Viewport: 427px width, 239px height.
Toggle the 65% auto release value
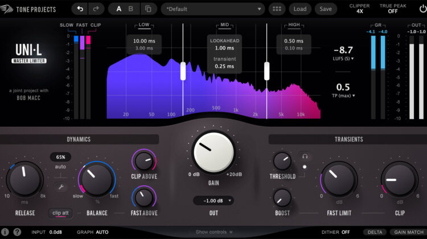60,157
